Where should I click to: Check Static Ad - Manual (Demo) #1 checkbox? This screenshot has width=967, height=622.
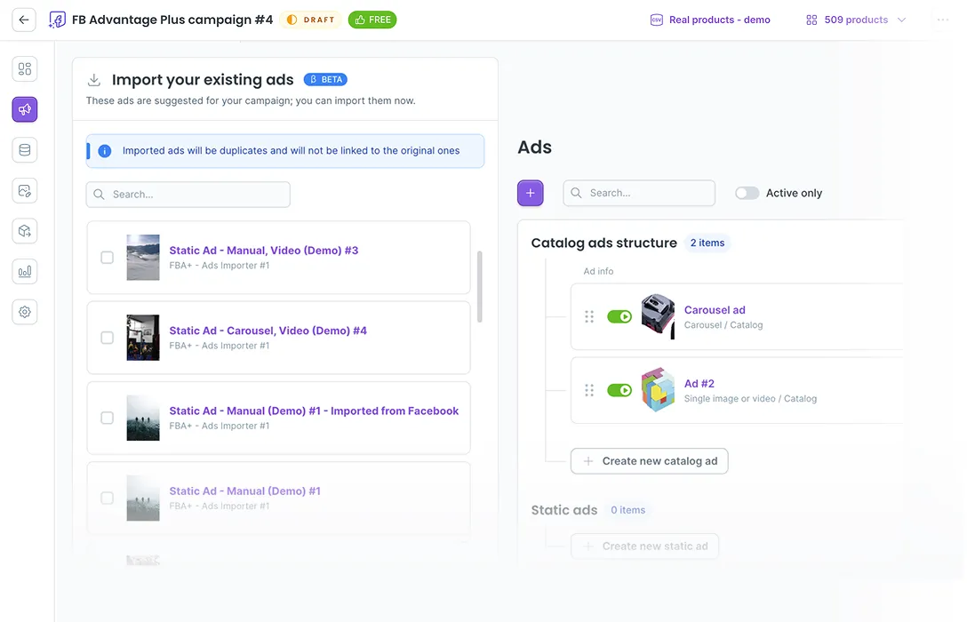[108, 498]
